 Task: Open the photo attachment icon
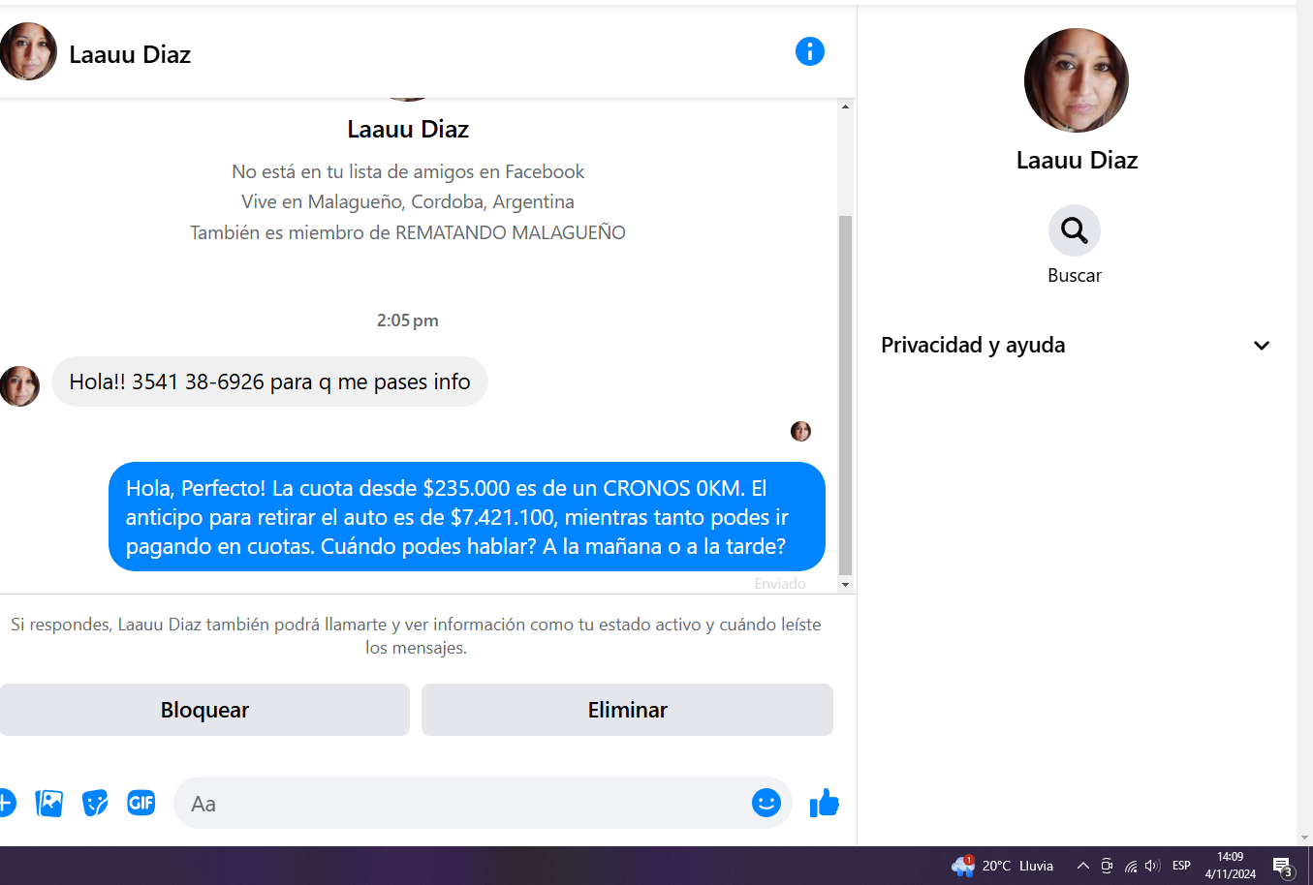48,803
